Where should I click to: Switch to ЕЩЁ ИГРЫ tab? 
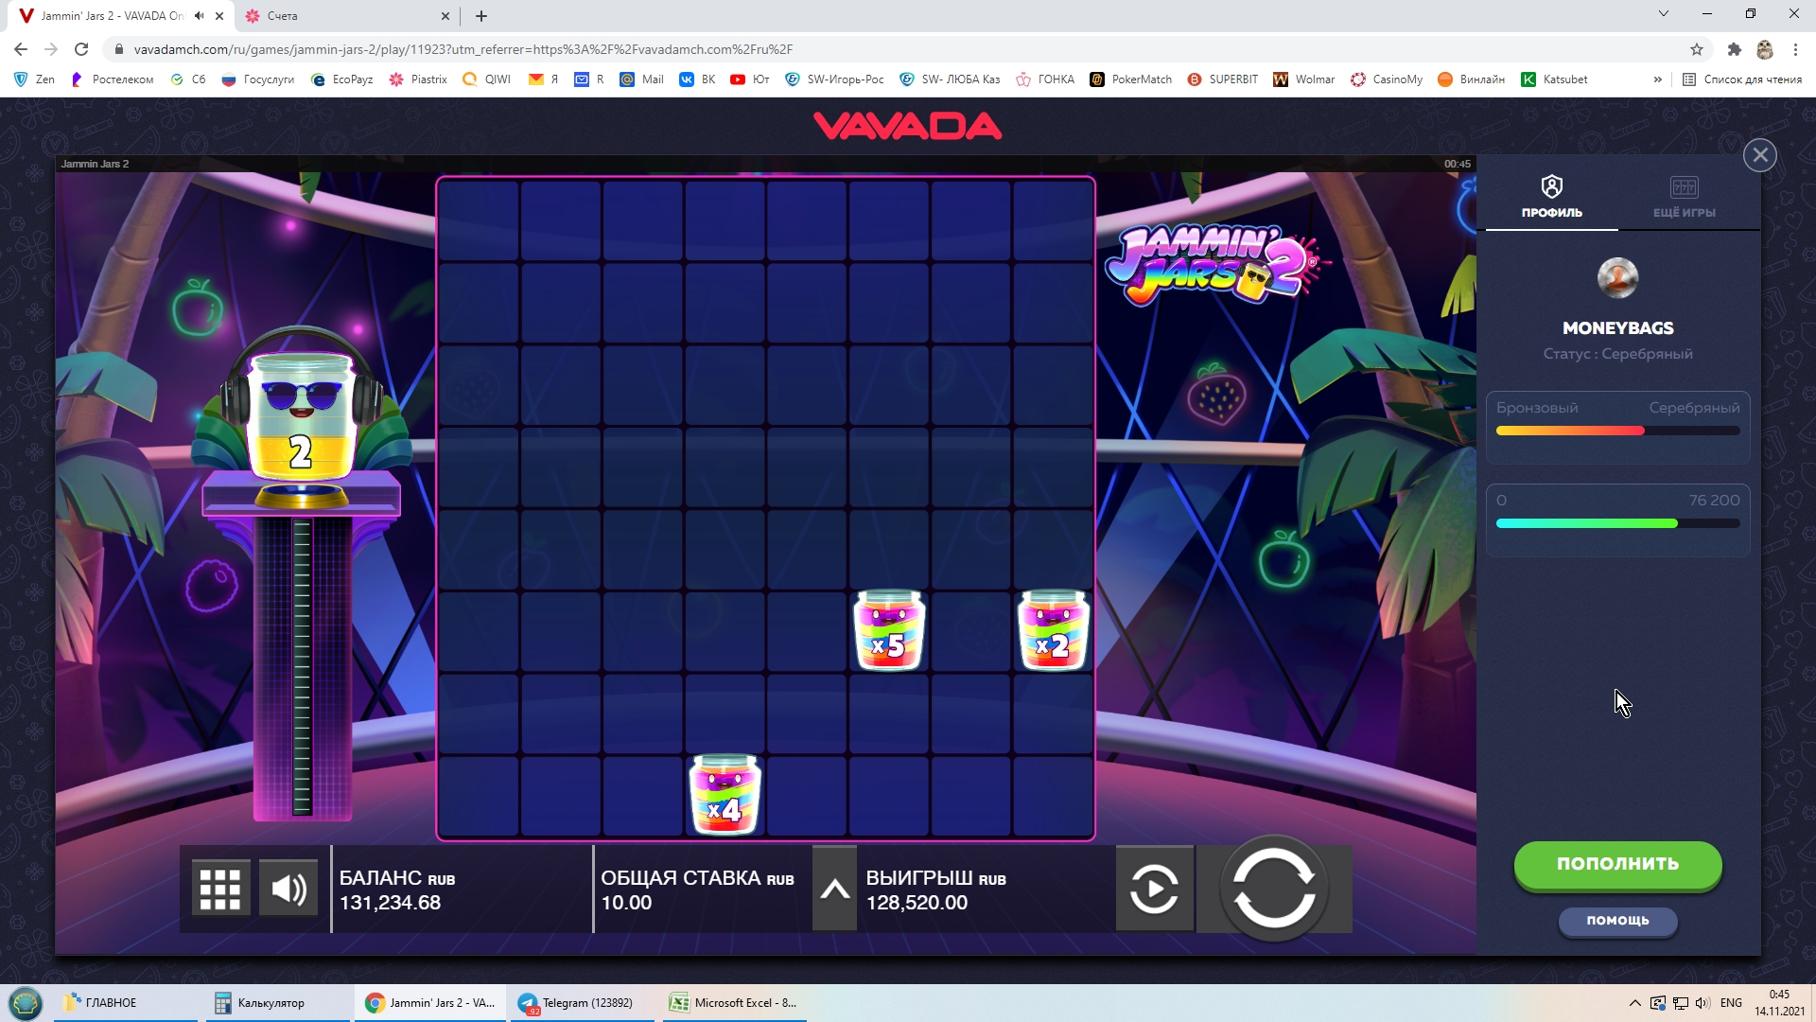coord(1684,198)
